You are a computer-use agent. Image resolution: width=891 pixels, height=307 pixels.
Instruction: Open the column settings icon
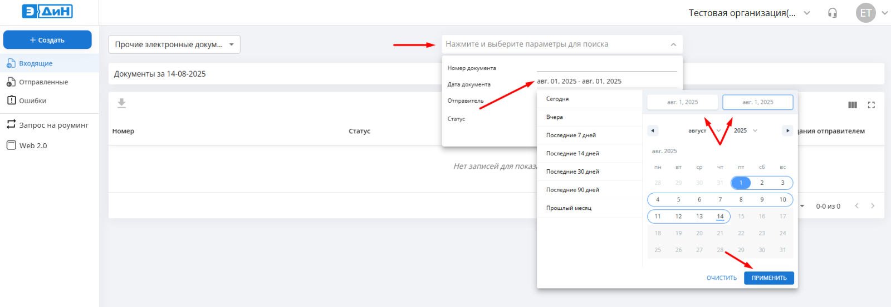852,105
